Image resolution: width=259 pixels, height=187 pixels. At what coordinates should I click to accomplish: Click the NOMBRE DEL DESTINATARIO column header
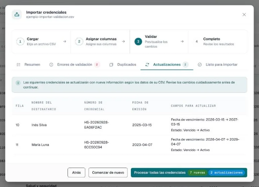[44, 106]
